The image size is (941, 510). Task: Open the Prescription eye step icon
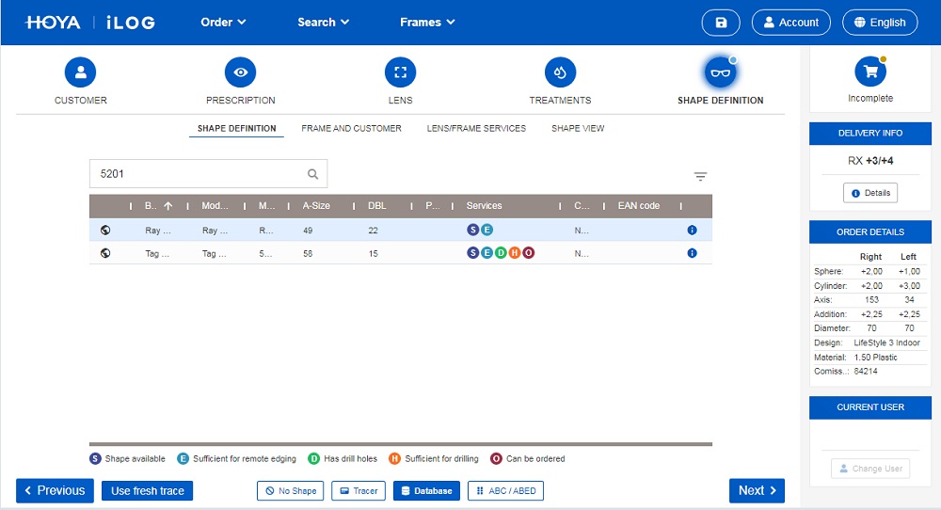pyautogui.click(x=240, y=72)
